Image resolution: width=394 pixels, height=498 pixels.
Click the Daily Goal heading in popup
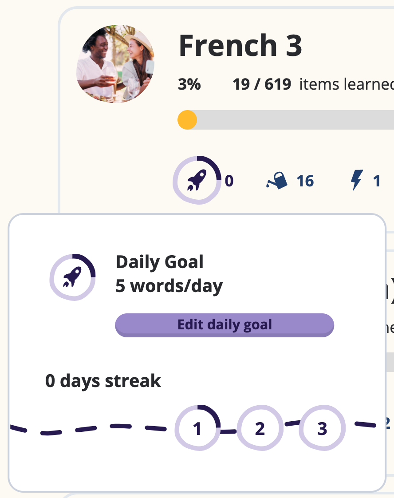tap(159, 262)
